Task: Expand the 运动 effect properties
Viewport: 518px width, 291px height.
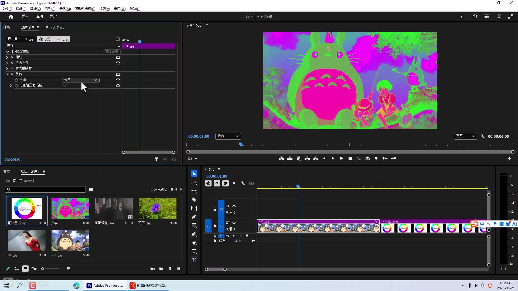Action: [x=7, y=57]
